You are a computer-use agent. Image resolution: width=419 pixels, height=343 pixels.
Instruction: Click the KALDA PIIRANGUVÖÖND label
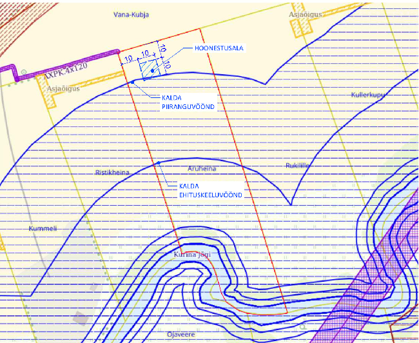(x=188, y=102)
